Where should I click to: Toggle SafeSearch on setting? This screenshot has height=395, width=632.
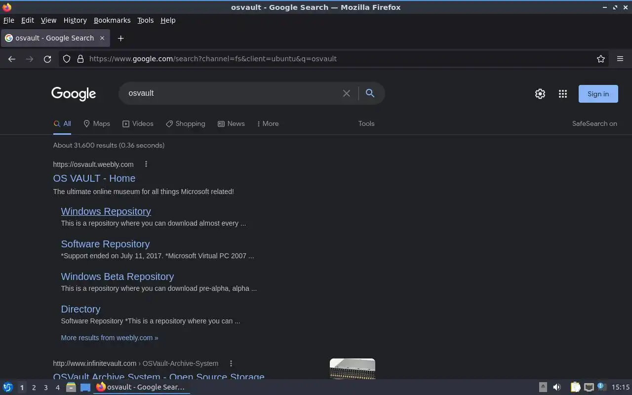point(594,124)
